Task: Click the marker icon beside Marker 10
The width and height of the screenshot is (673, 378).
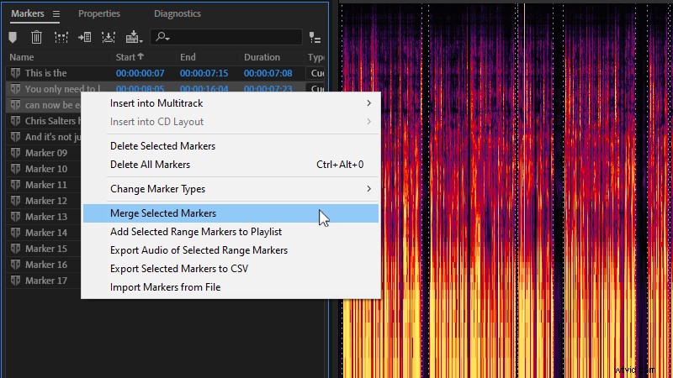Action: click(x=15, y=169)
